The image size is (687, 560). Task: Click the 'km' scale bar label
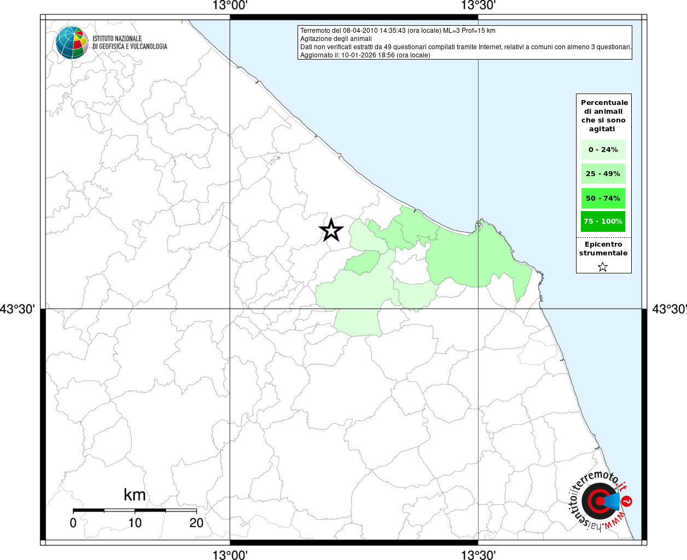135,495
